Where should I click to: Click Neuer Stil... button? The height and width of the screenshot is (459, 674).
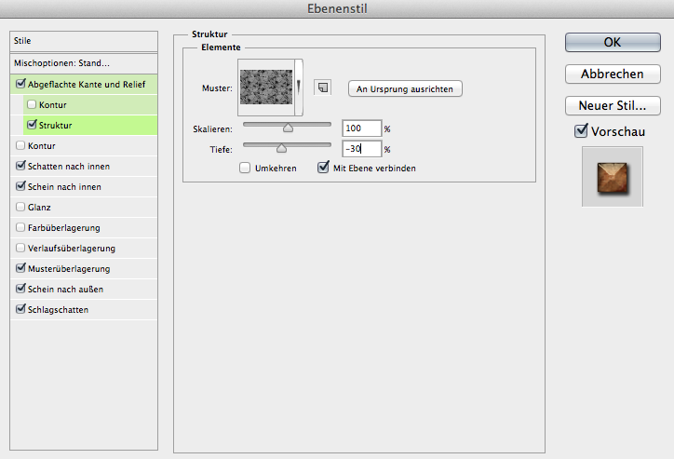(x=613, y=106)
